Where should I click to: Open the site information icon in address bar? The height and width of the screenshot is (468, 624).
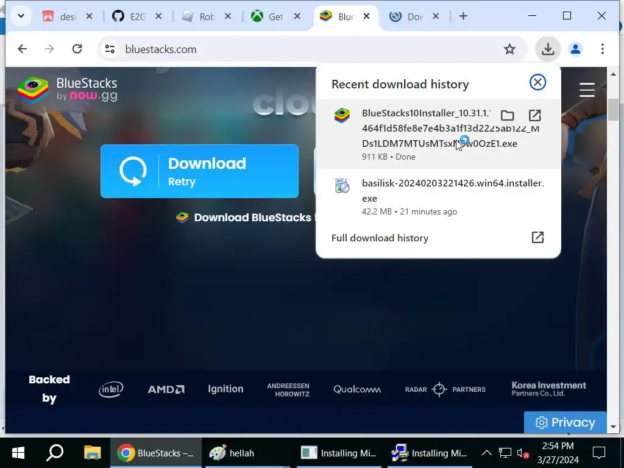[x=110, y=49]
